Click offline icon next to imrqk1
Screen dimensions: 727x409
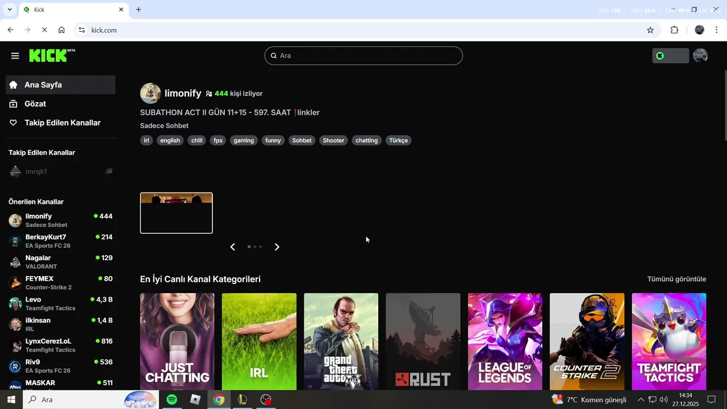(109, 171)
